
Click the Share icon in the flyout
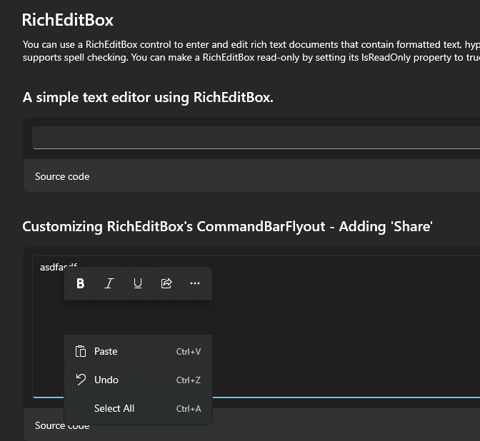click(x=166, y=283)
